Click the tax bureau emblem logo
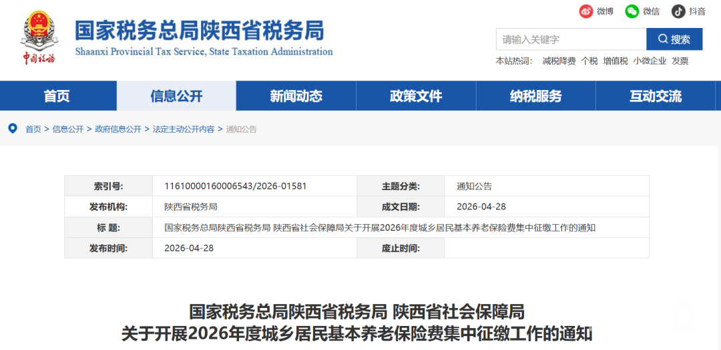The height and width of the screenshot is (350, 721). click(39, 38)
